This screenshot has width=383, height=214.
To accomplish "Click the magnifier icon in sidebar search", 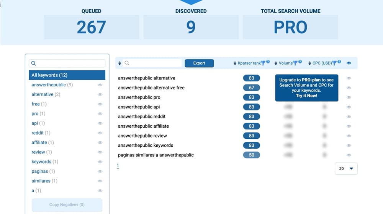I will [x=34, y=63].
